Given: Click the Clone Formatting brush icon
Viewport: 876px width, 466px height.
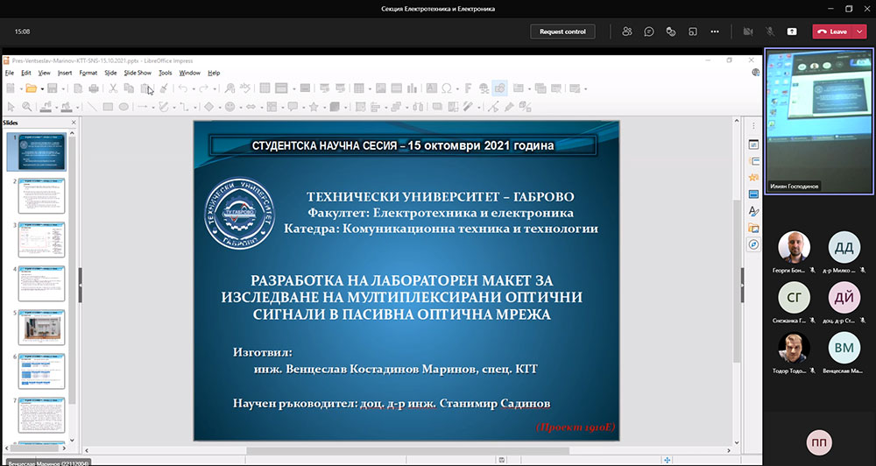Looking at the screenshot, I should pyautogui.click(x=165, y=88).
